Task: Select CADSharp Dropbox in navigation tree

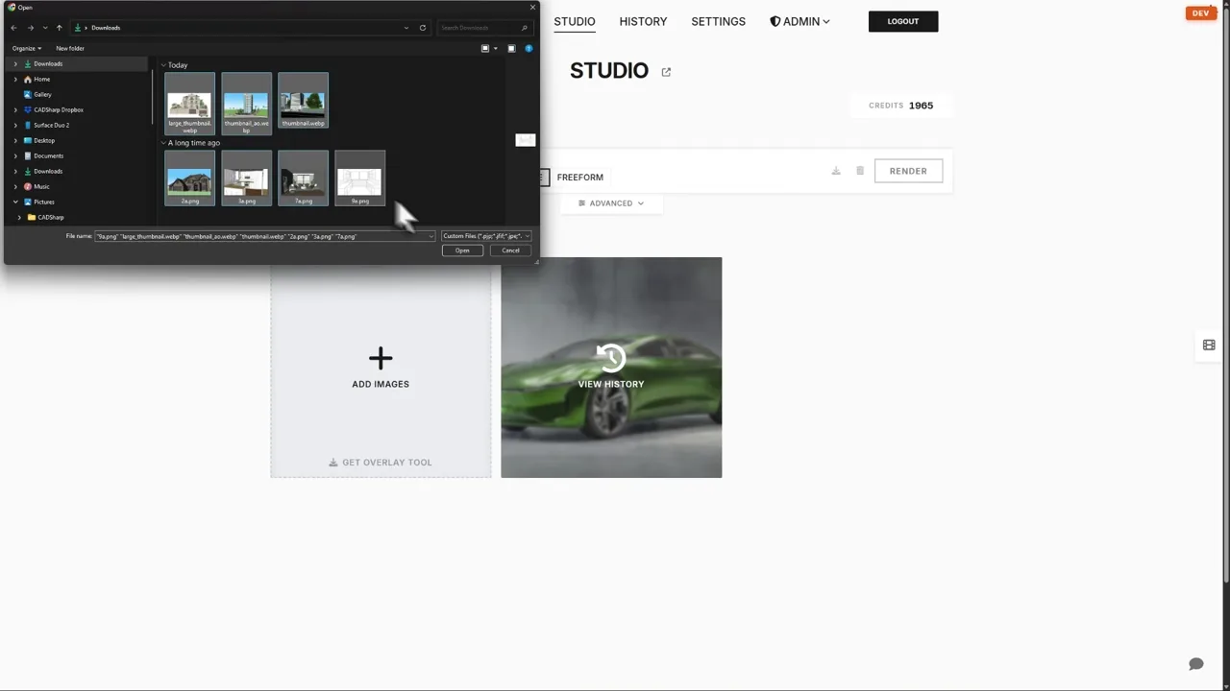Action: [x=59, y=109]
